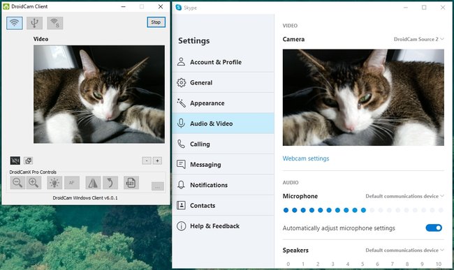
Task: Minimize the DroidCam Client window
Action: 124,6
